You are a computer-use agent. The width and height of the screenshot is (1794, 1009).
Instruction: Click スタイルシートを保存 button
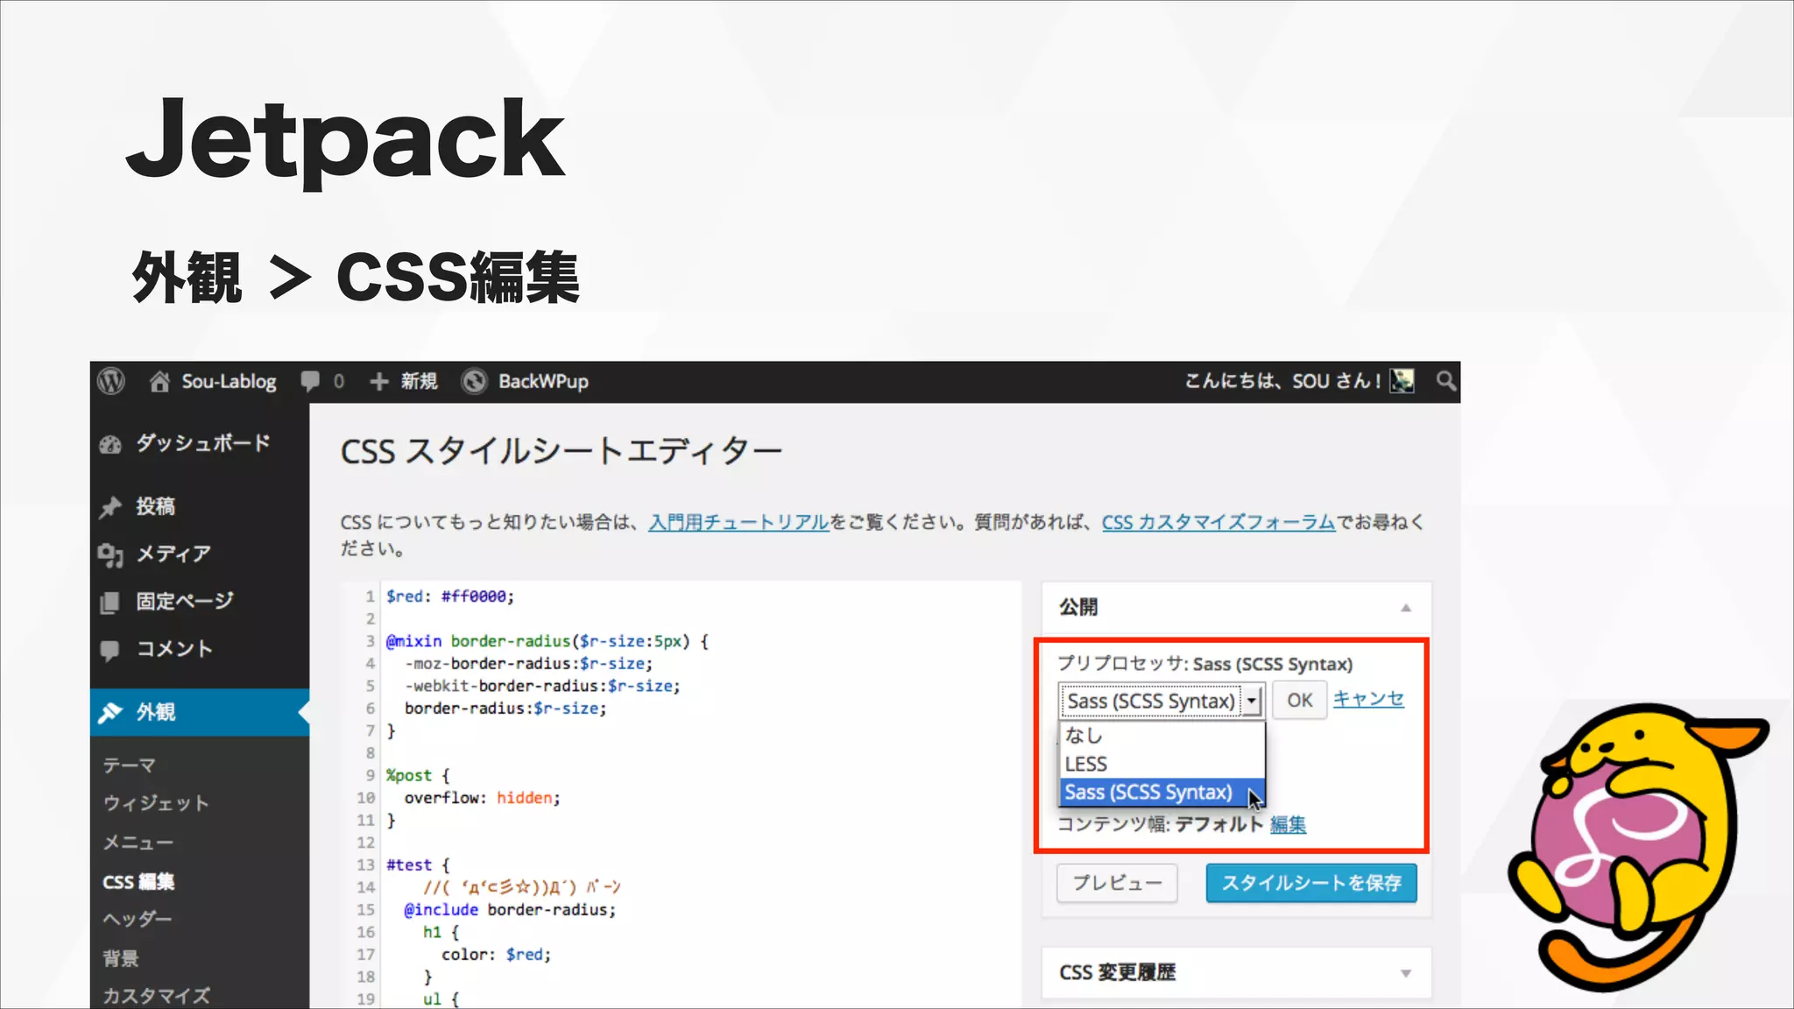(1311, 883)
